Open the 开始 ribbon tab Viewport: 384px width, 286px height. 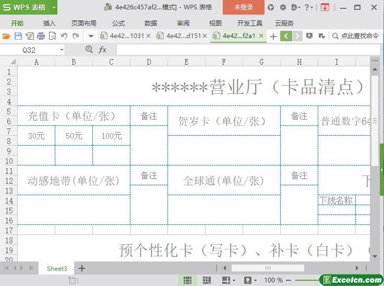click(17, 23)
